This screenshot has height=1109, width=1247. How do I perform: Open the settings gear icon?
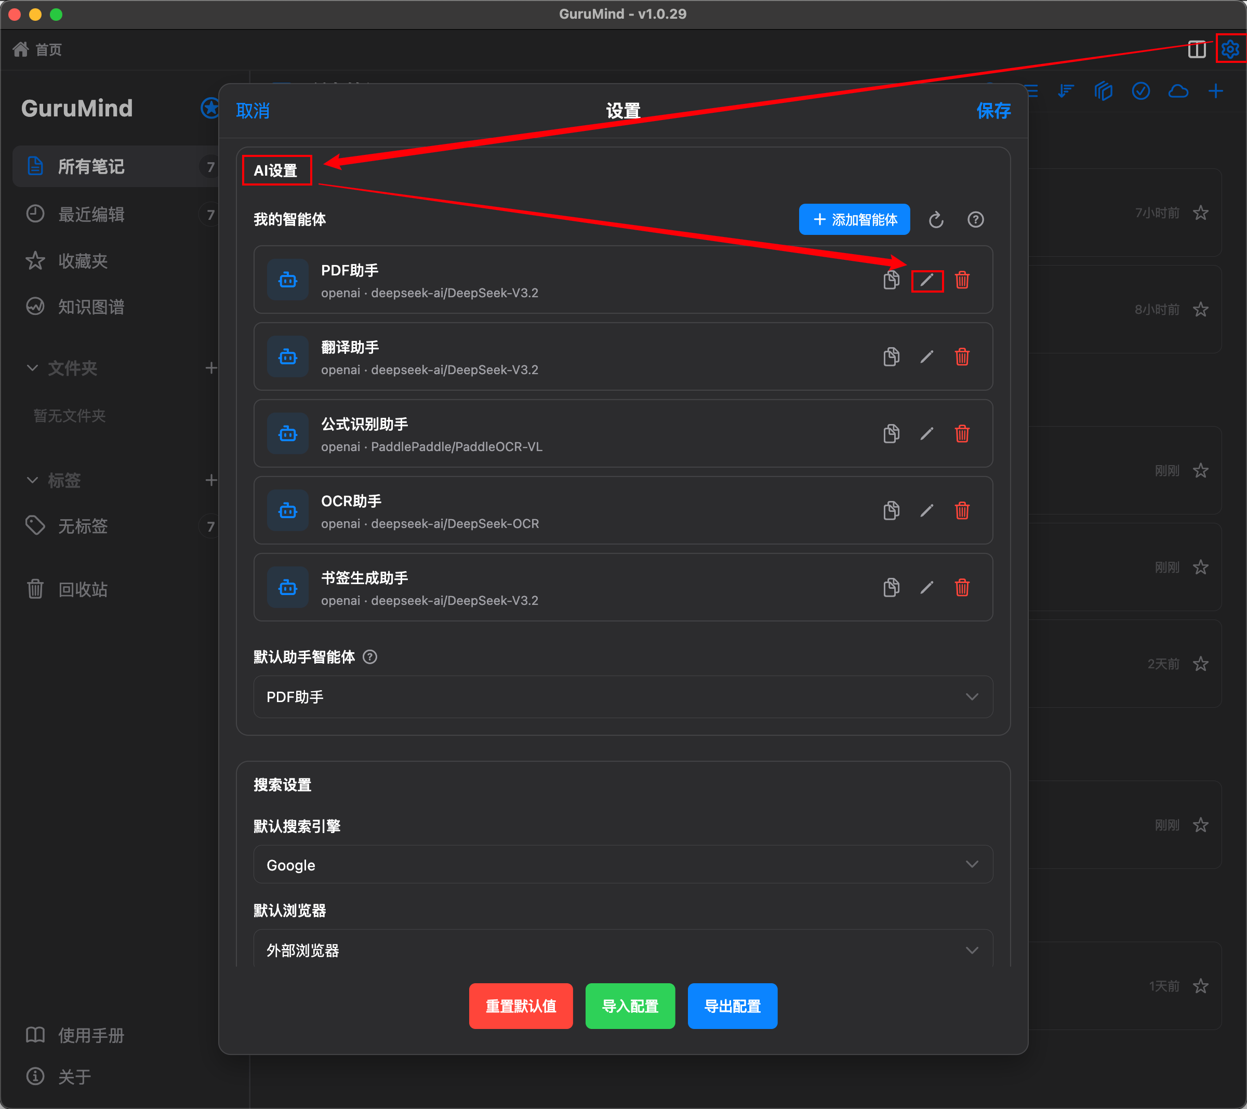point(1229,49)
